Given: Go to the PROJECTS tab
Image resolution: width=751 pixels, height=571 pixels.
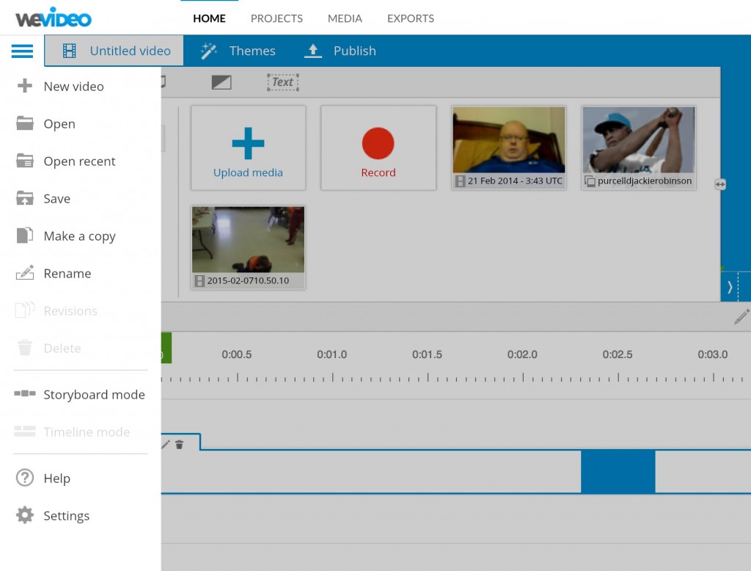Looking at the screenshot, I should point(276,18).
